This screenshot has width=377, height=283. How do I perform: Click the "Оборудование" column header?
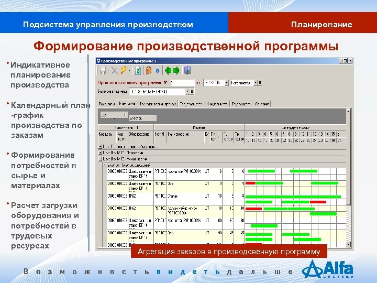(x=141, y=137)
